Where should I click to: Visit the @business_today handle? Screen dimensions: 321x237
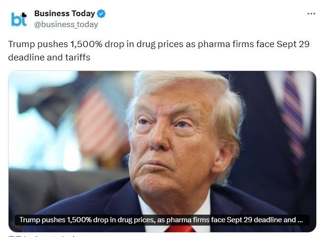pos(66,25)
